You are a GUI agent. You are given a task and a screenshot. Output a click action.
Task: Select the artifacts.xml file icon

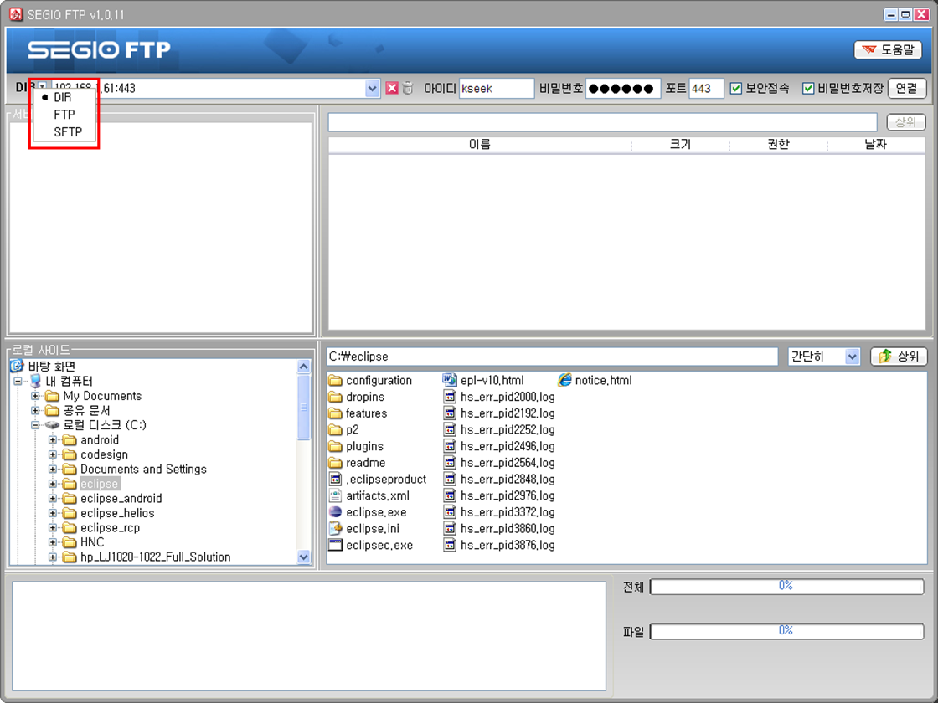click(x=336, y=495)
